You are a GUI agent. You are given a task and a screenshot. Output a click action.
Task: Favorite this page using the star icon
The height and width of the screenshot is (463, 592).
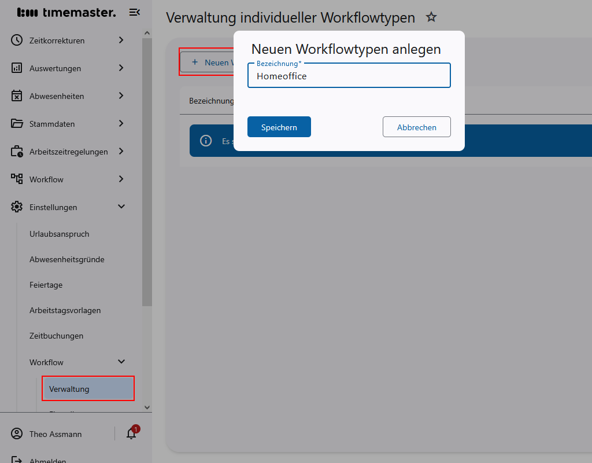(x=431, y=17)
